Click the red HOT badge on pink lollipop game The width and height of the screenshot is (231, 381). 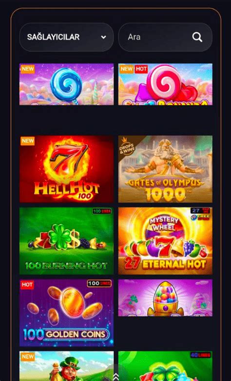141,69
